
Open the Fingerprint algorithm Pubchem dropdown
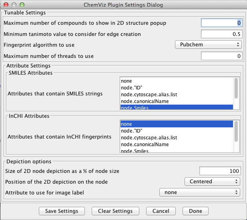[208, 45]
